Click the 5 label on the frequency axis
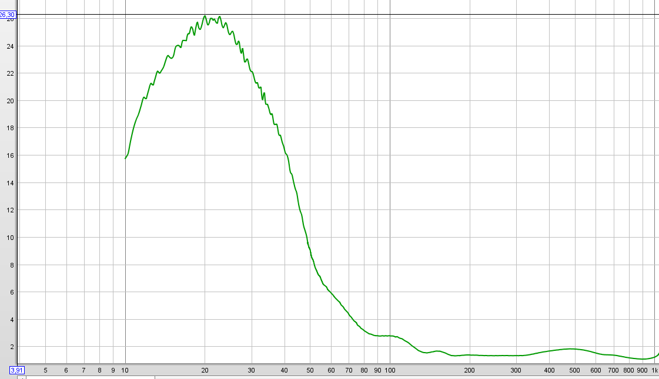This screenshot has width=659, height=379. 45,370
